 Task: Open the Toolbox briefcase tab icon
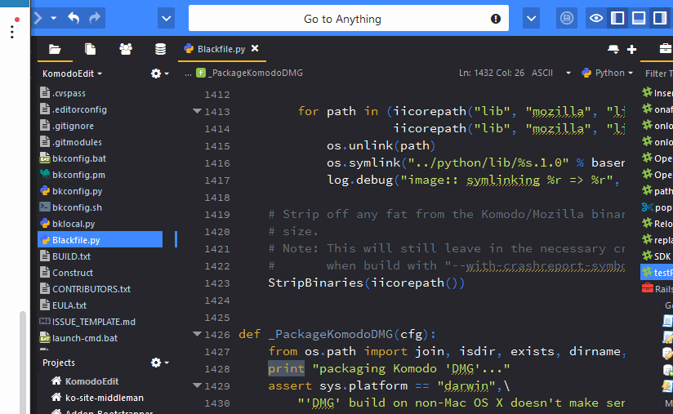[x=666, y=48]
